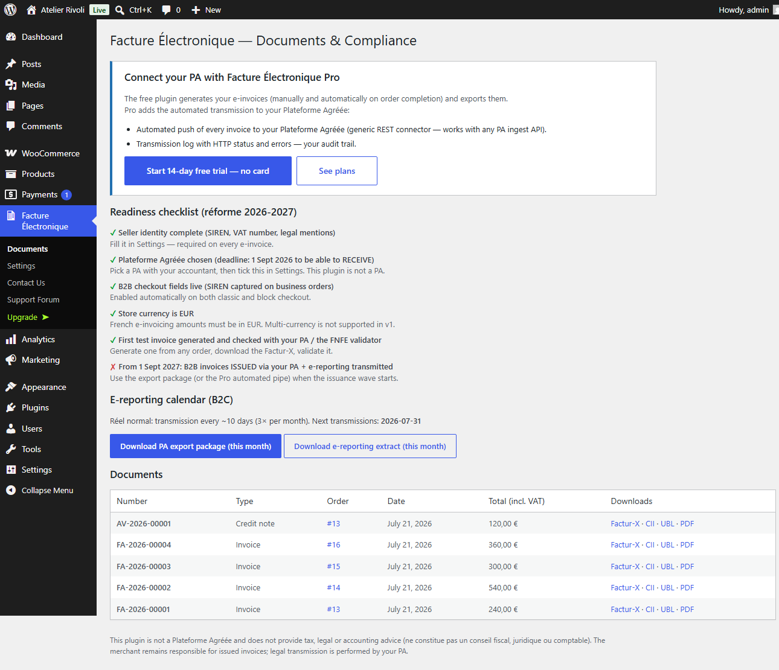Click the Ctrl+K search magnifier icon
The width and height of the screenshot is (779, 670).
(x=120, y=10)
